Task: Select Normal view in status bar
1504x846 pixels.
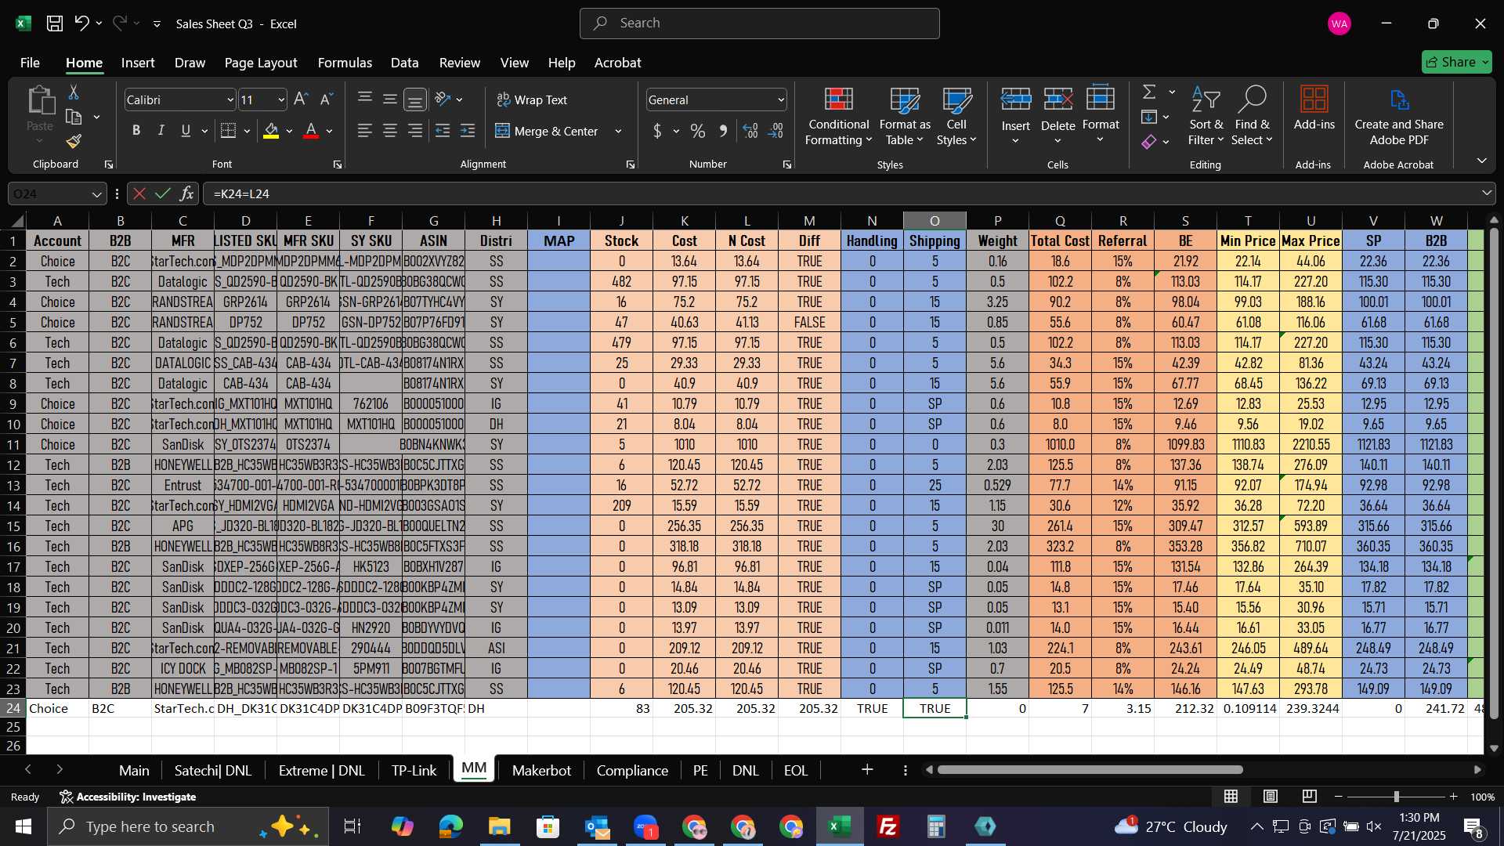Action: (x=1231, y=797)
